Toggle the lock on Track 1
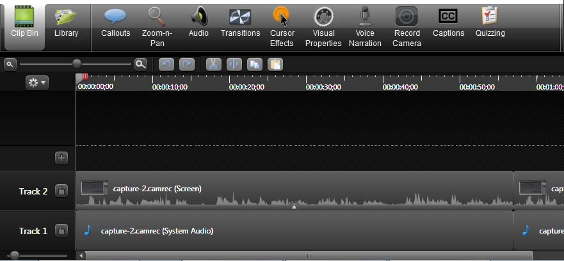The width and height of the screenshot is (564, 261). pyautogui.click(x=61, y=230)
